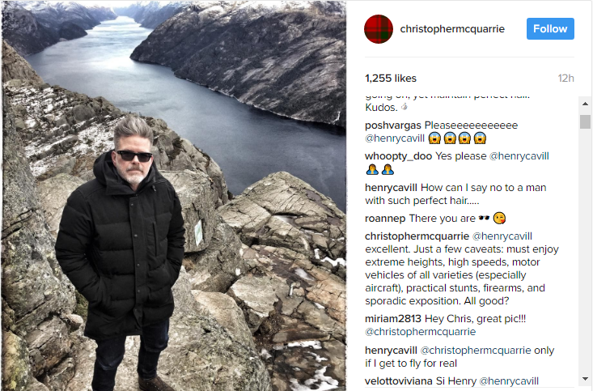
Task: Open henrycavill profile from perfect hair comment
Action: [391, 188]
